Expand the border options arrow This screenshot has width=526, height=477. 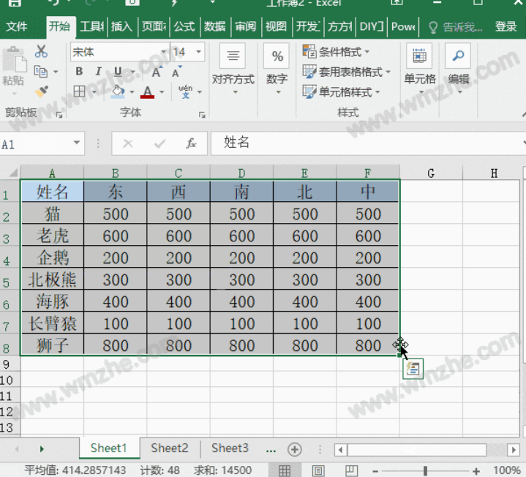(94, 92)
